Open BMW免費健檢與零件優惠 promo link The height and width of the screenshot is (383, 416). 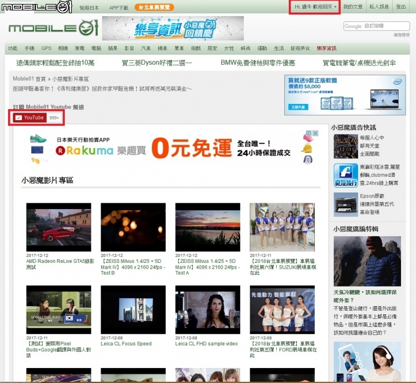click(x=258, y=63)
